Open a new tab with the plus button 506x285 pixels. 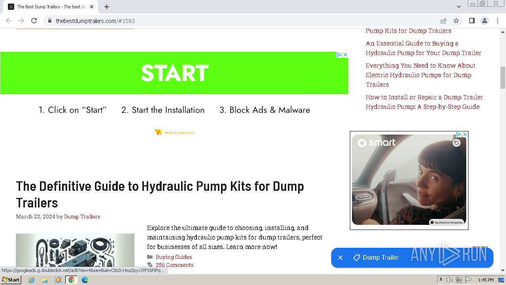pyautogui.click(x=107, y=7)
